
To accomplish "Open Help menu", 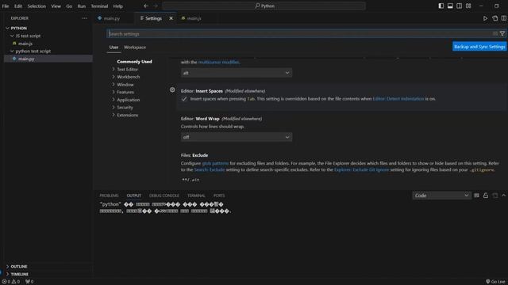I will coord(118,6).
